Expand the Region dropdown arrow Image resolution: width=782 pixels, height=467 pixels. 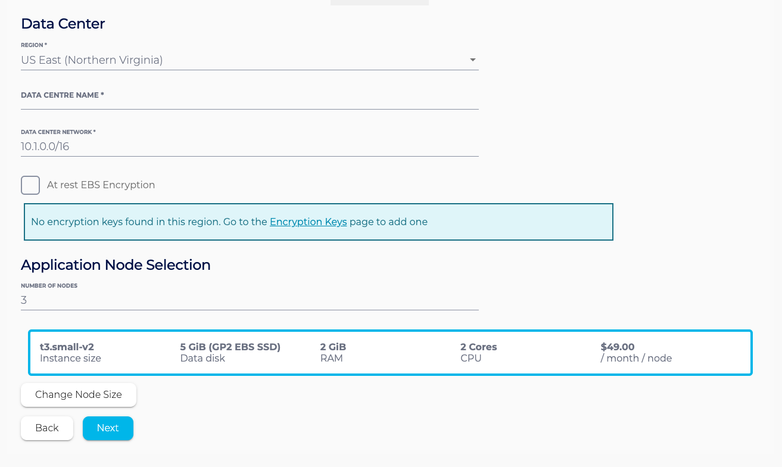click(x=472, y=60)
